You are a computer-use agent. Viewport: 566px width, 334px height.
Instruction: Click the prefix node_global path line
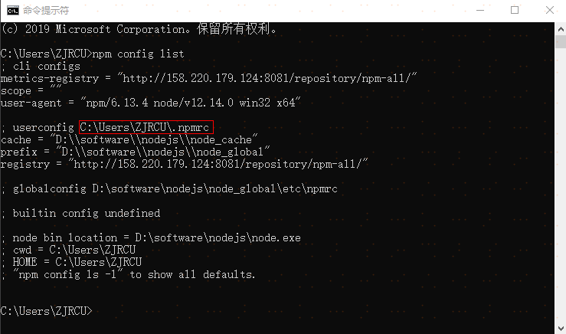135,152
